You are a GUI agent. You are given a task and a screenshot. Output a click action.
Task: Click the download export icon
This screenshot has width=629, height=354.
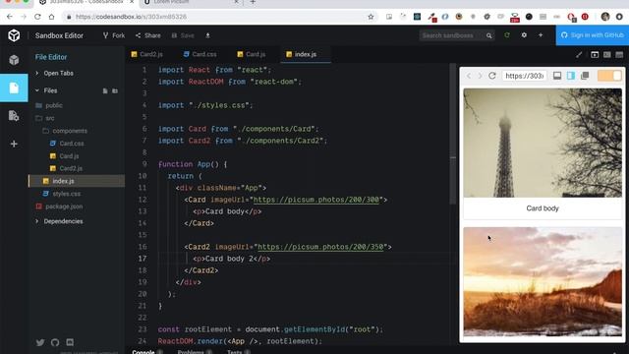[207, 35]
